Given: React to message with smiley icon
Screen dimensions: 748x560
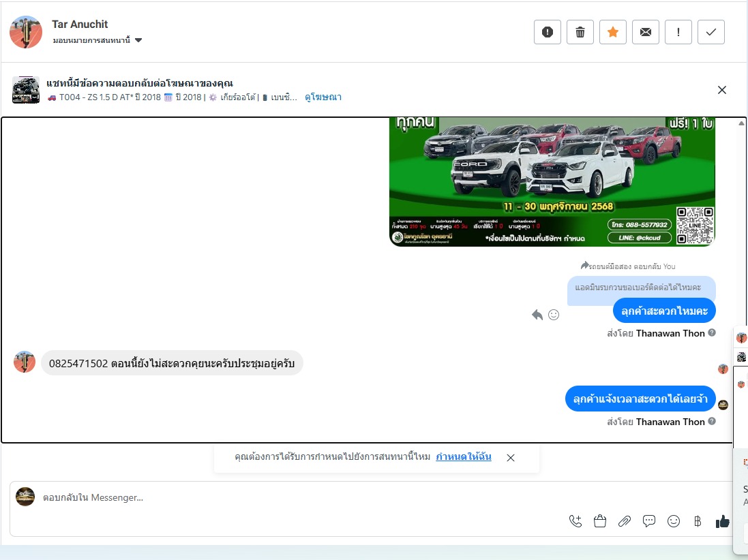Looking at the screenshot, I should point(554,315).
